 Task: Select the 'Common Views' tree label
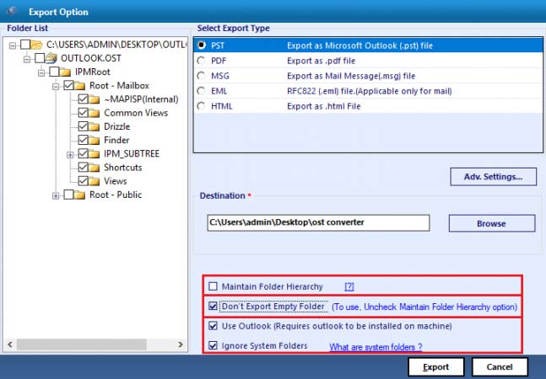tap(136, 113)
